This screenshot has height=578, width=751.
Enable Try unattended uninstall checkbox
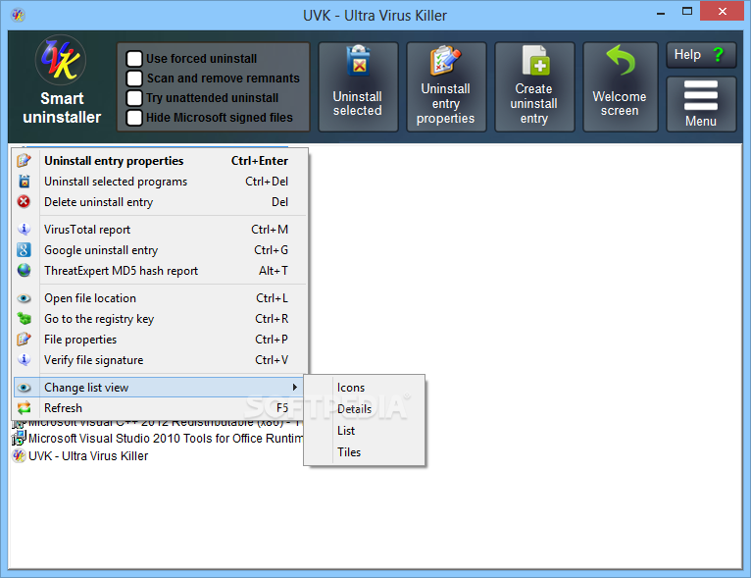(134, 98)
